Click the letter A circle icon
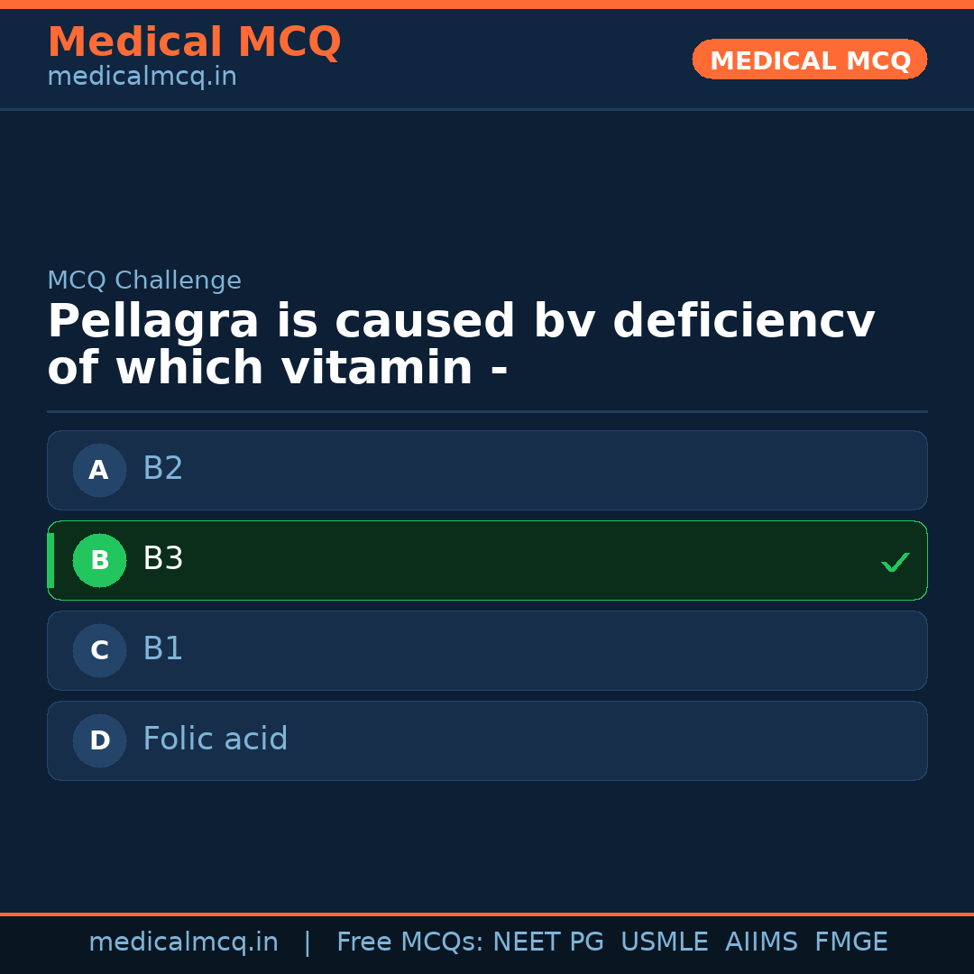974x974 pixels. pos(99,470)
